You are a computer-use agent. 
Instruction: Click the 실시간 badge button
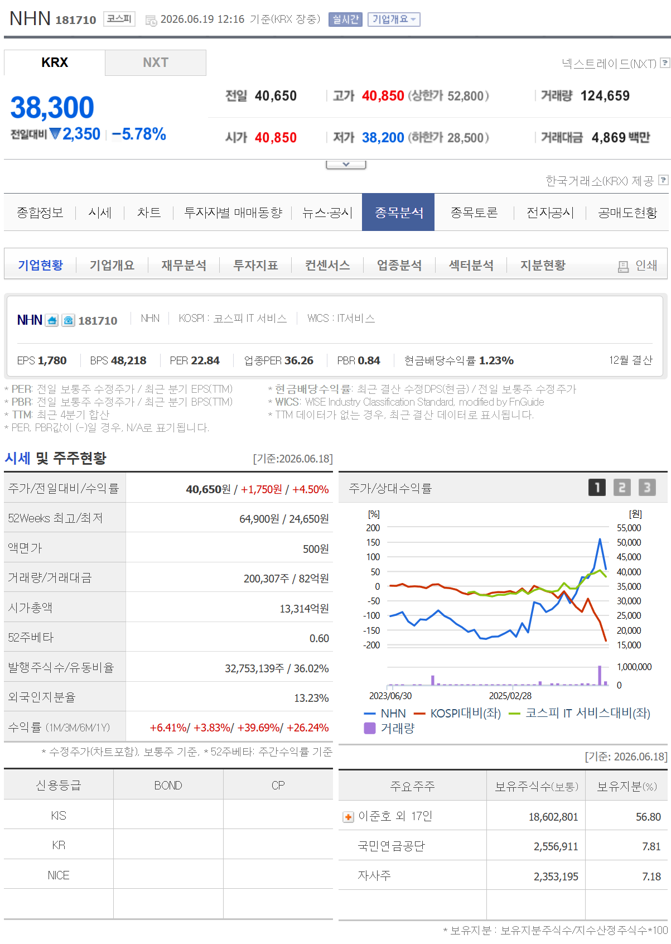point(345,20)
